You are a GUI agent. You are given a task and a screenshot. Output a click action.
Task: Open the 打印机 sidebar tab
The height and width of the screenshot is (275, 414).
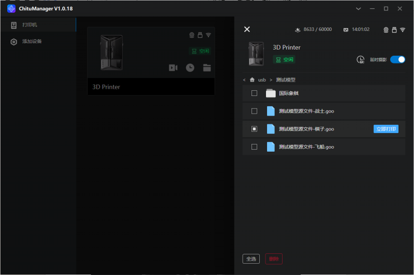point(30,25)
